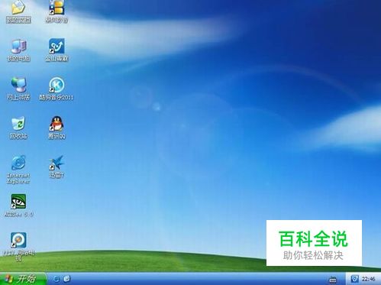Select the Network Neighborhood (网上邻居) icon
Viewport: 381px width, 285px height.
coord(18,85)
